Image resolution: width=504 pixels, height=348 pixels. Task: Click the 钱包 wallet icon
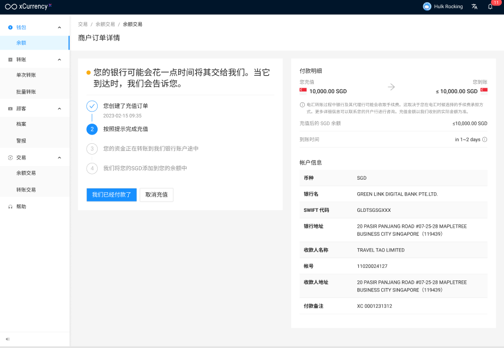click(10, 27)
